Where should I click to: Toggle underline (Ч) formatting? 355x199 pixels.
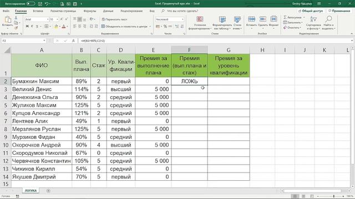pos(37,27)
